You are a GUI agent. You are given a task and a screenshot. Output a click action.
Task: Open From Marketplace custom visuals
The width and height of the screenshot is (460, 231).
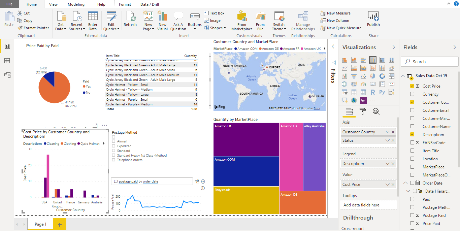point(242,21)
